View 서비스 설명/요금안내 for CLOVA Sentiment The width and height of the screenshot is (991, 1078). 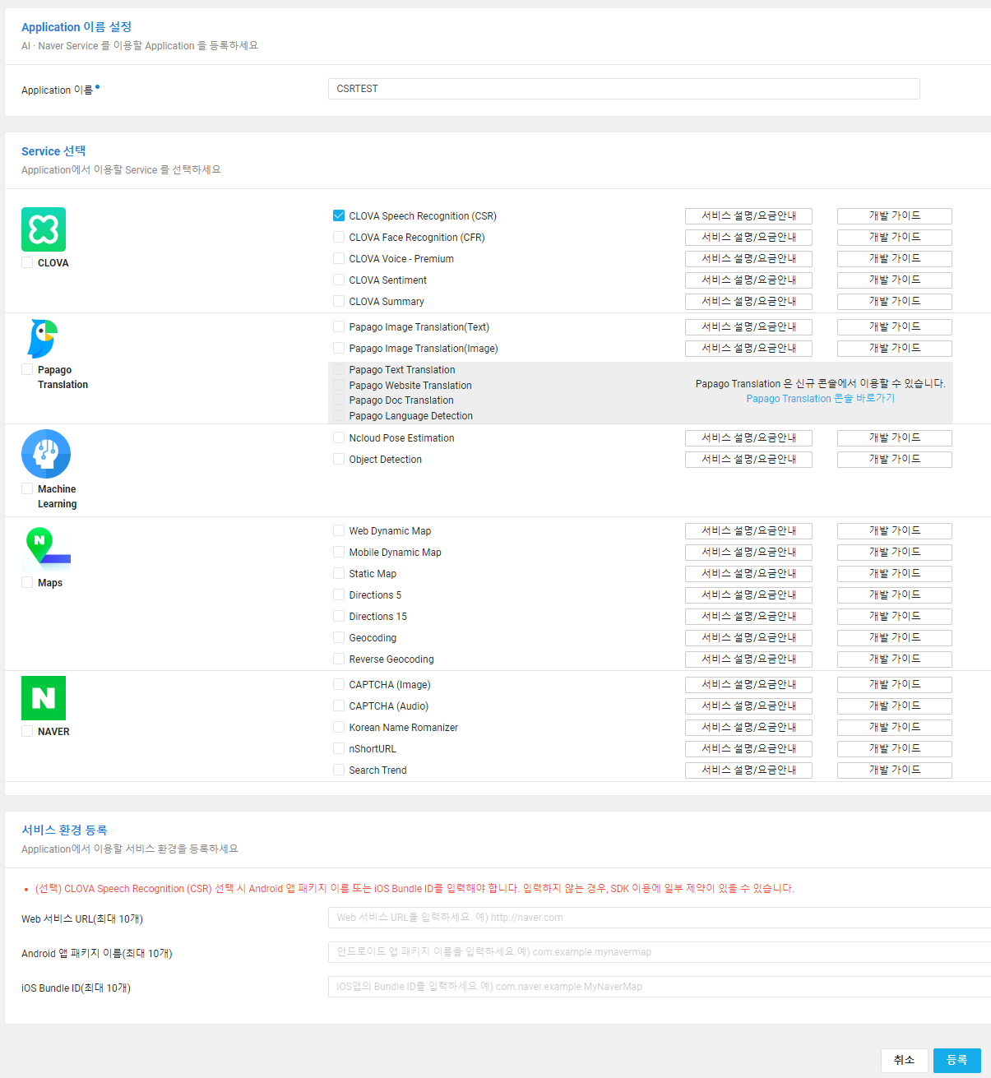tap(748, 280)
